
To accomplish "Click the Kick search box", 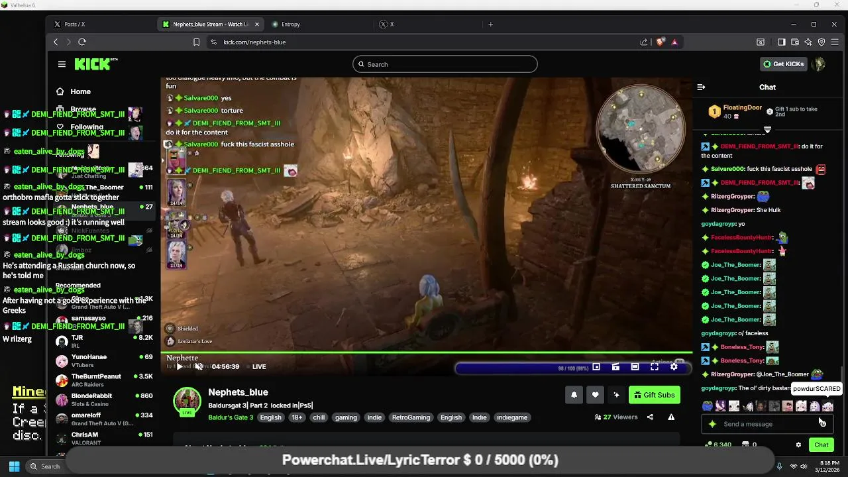I will click(x=445, y=64).
